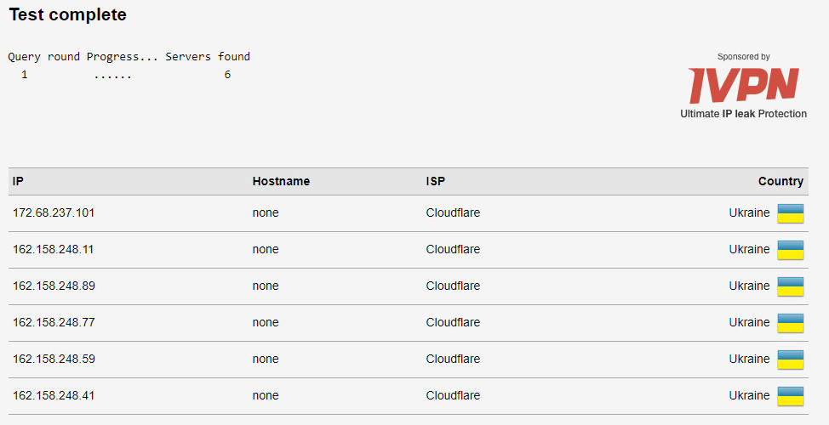829x425 pixels.
Task: Click Ukraine flag in 172.68.237.101 row
Action: tap(791, 213)
